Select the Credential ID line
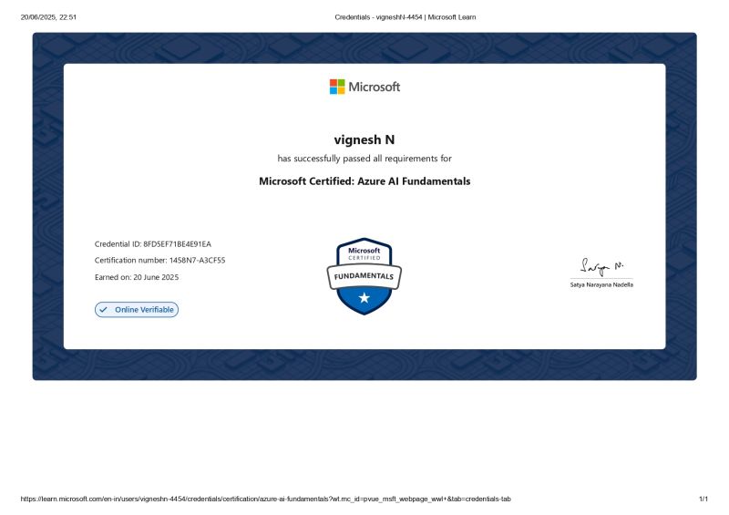The height and width of the screenshot is (515, 729). [153, 244]
